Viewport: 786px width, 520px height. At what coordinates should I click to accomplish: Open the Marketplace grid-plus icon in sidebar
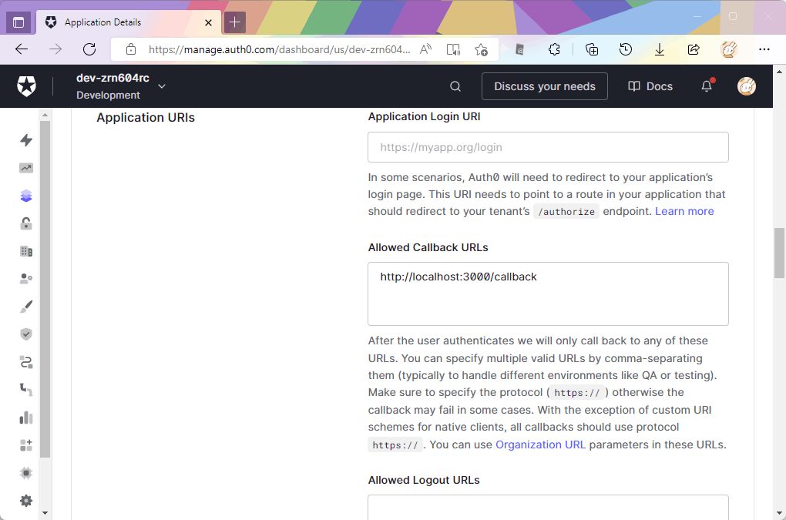[26, 445]
